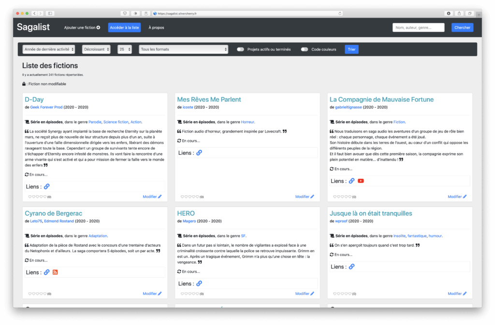
Task: Expand the 'Décroissant' order dropdown
Action: tap(96, 49)
